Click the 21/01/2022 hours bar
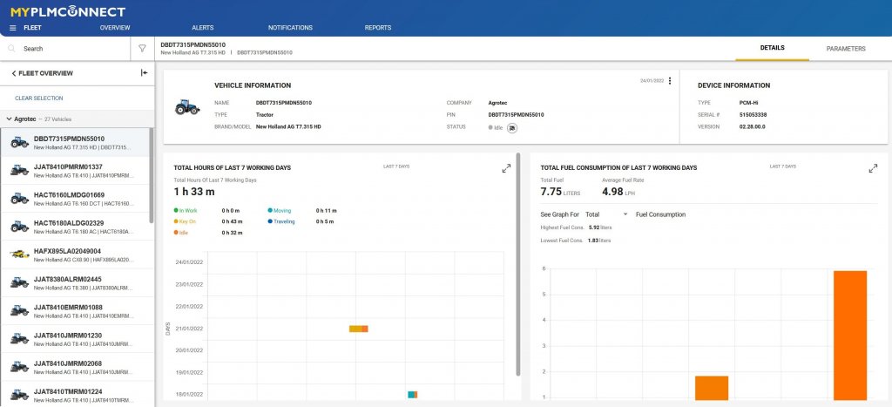 click(x=358, y=329)
